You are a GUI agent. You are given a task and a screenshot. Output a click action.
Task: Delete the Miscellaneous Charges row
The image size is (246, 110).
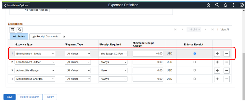227,79
